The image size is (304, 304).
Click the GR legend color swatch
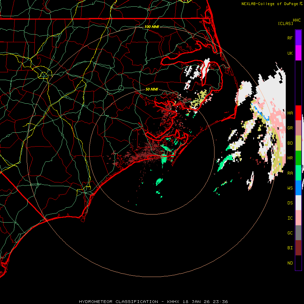coord(298,128)
